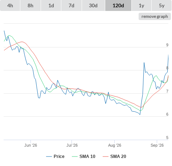Hide the SMA 20 series
The image size is (172, 166).
click(x=114, y=157)
